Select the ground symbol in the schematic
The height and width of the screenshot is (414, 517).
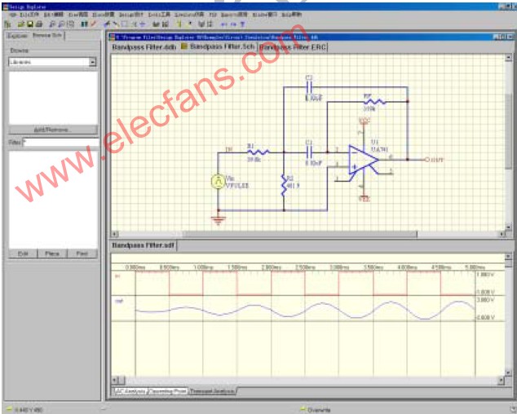[x=218, y=218]
